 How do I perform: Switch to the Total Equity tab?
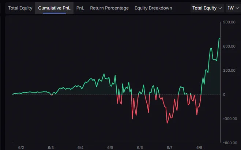(x=20, y=8)
